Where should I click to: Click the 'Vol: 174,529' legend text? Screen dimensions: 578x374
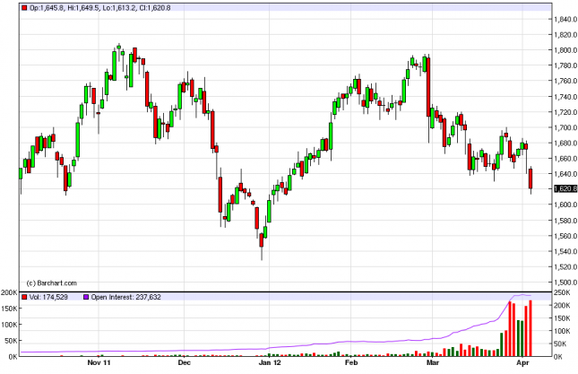(48, 297)
